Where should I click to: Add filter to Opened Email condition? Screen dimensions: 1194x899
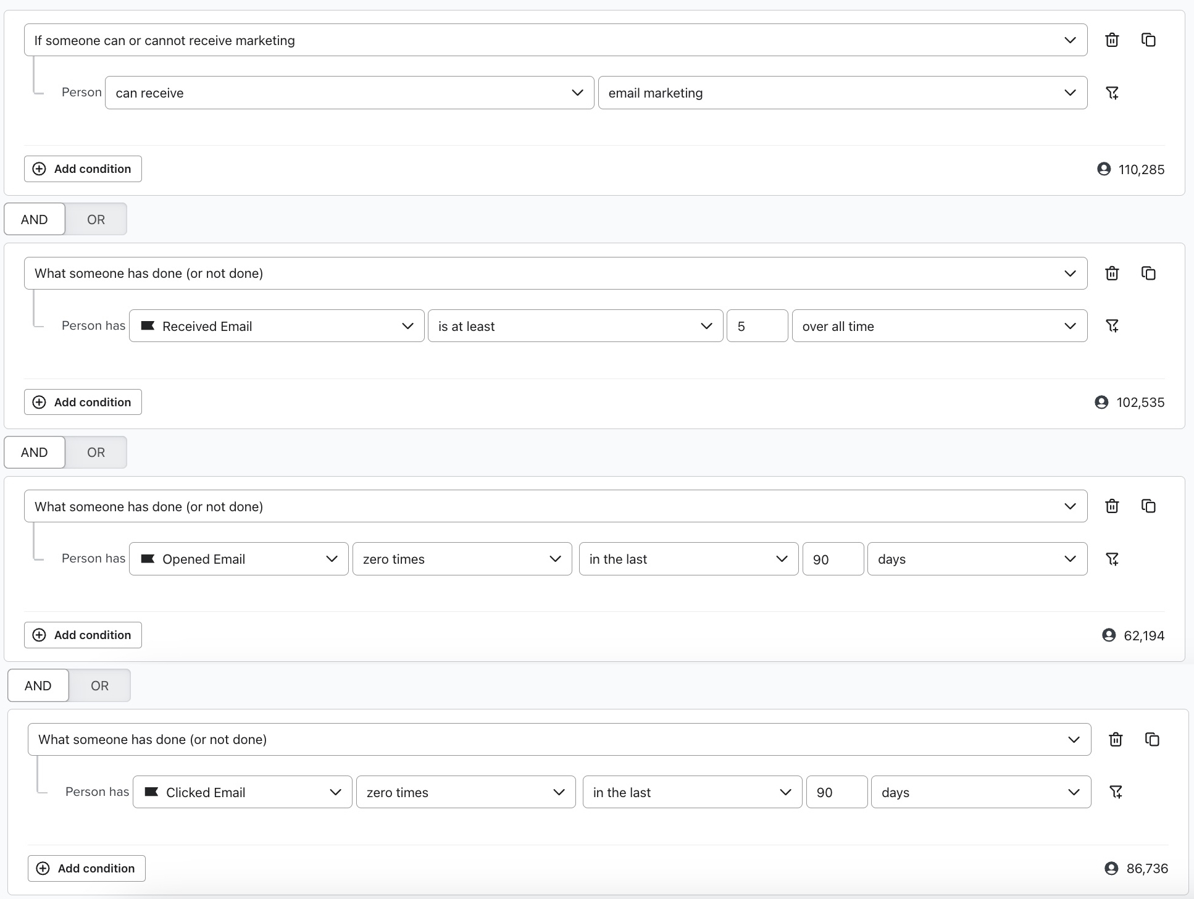pyautogui.click(x=1112, y=559)
